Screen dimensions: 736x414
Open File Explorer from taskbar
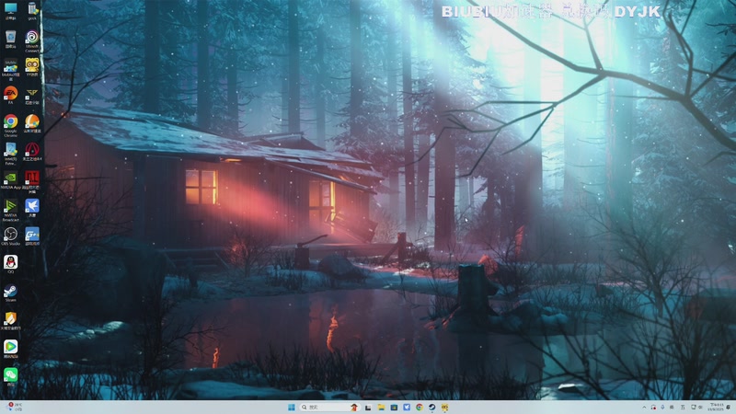point(381,407)
